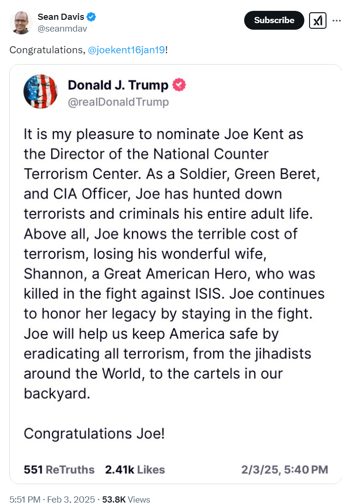
Task: Click the "Congratulations Joe!" line in the quote
Action: coord(94,433)
